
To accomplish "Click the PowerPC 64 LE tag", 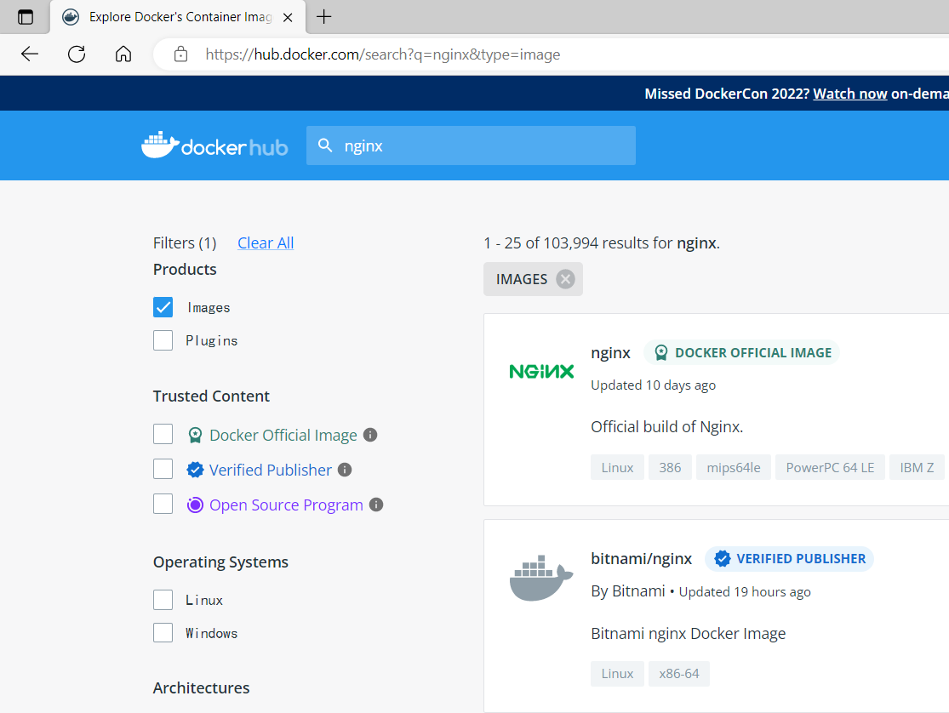I will [830, 467].
